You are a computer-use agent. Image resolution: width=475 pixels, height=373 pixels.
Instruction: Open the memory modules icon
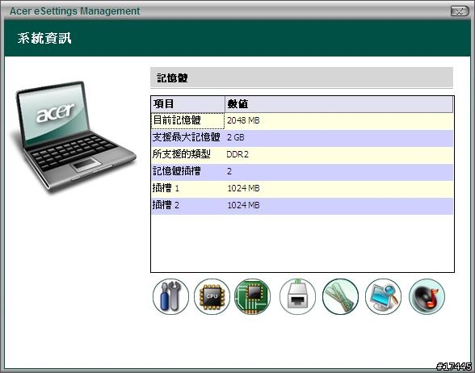340,297
